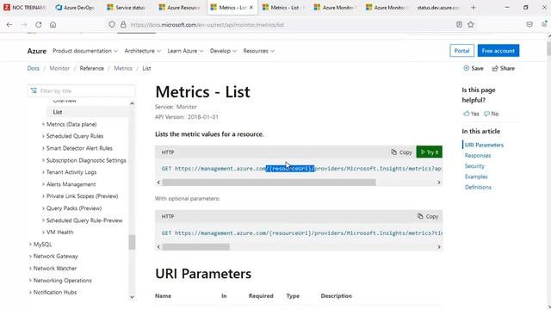551x310 pixels.
Task: Expand MySQL section in sidebar
Action: coord(30,245)
